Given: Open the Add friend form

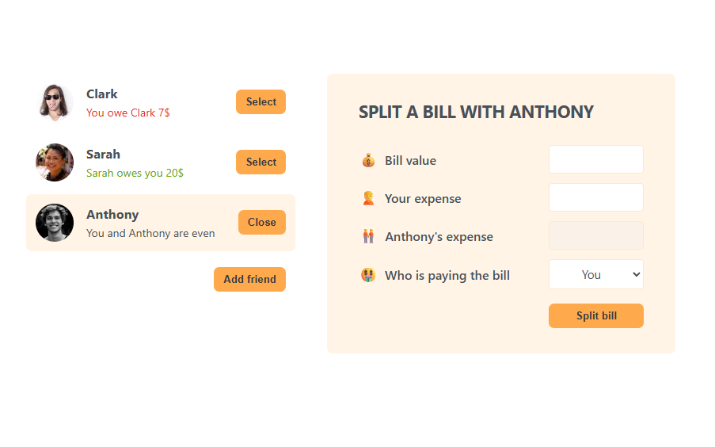Looking at the screenshot, I should point(249,280).
